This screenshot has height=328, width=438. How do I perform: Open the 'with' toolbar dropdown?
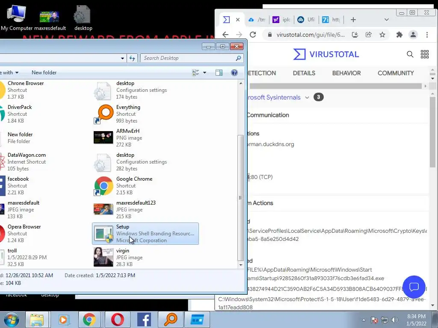pyautogui.click(x=9, y=73)
